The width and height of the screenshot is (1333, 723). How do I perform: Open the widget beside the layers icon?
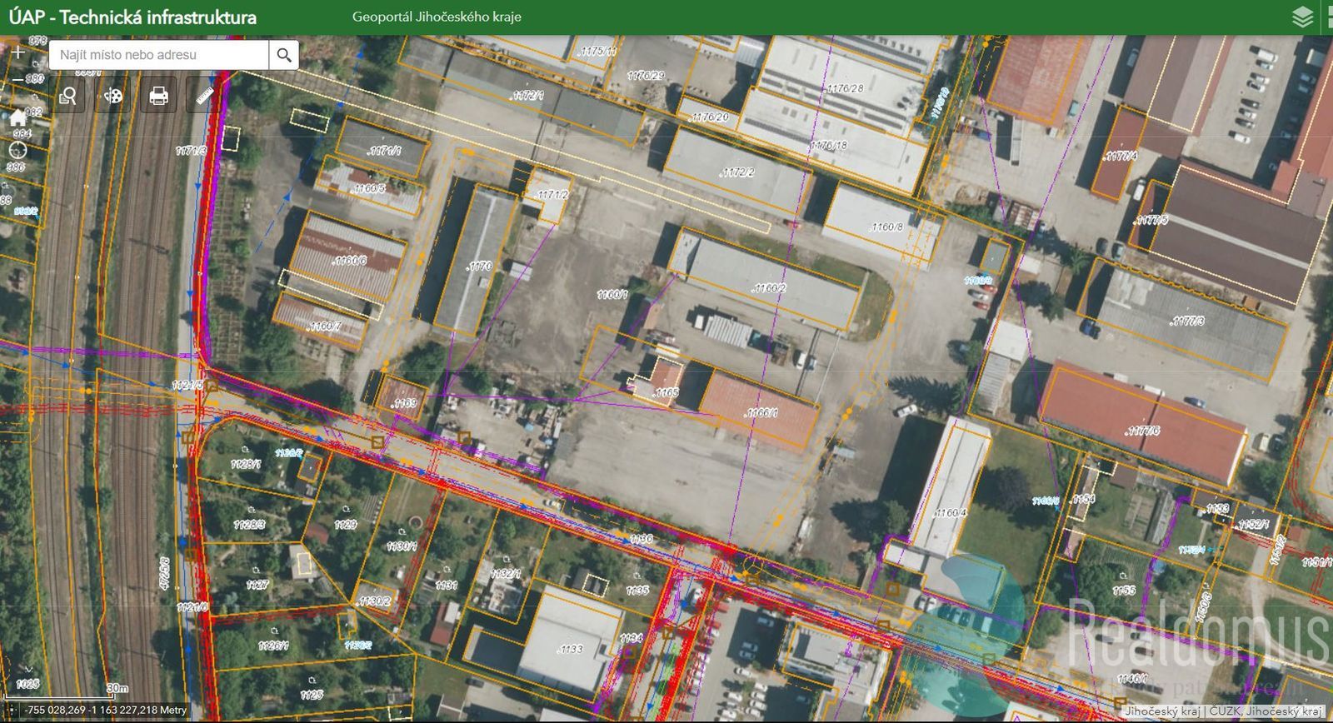(1328, 17)
